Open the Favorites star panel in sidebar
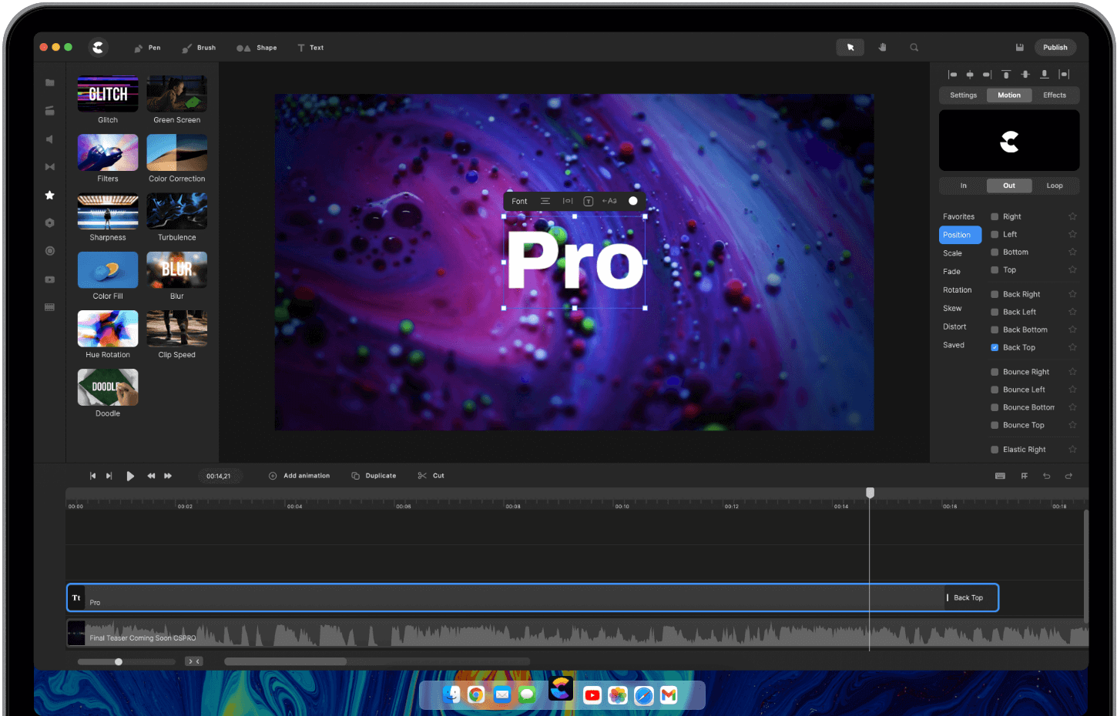The height and width of the screenshot is (716, 1117). click(x=49, y=195)
